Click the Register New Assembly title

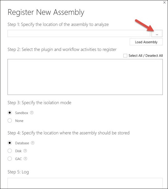pos(46,12)
